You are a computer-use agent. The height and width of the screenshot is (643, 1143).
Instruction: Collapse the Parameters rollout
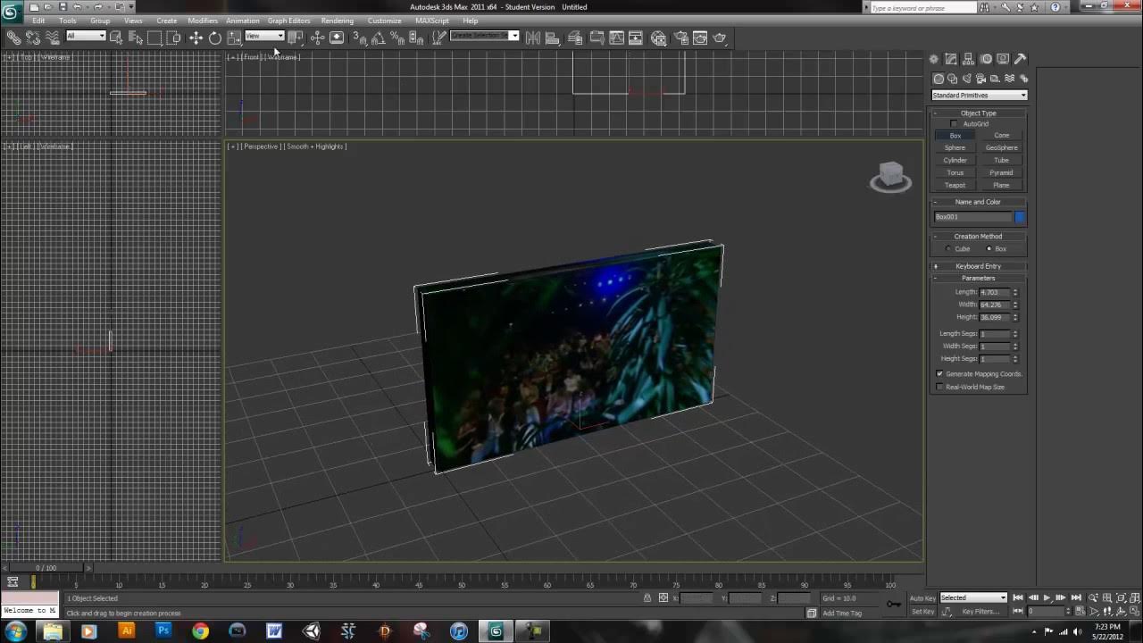coord(979,278)
